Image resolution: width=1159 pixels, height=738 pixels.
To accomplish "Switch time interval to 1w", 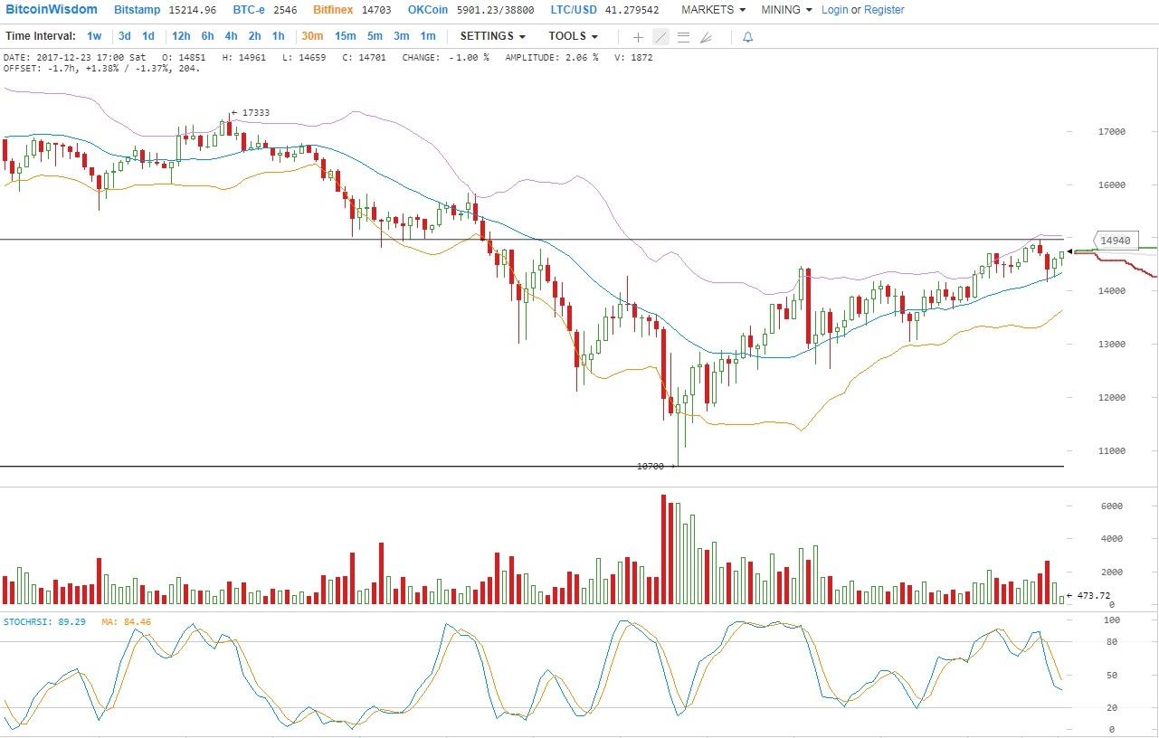I will [x=94, y=36].
